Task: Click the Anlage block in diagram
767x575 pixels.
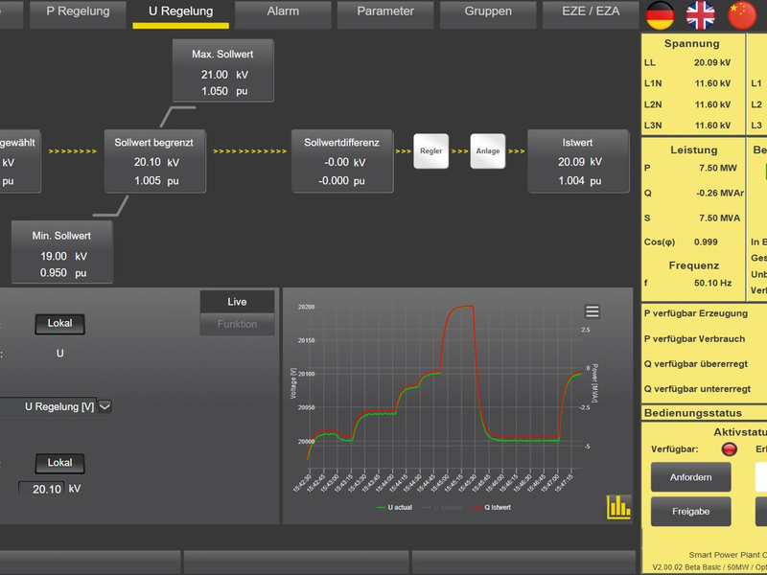Action: [x=487, y=151]
